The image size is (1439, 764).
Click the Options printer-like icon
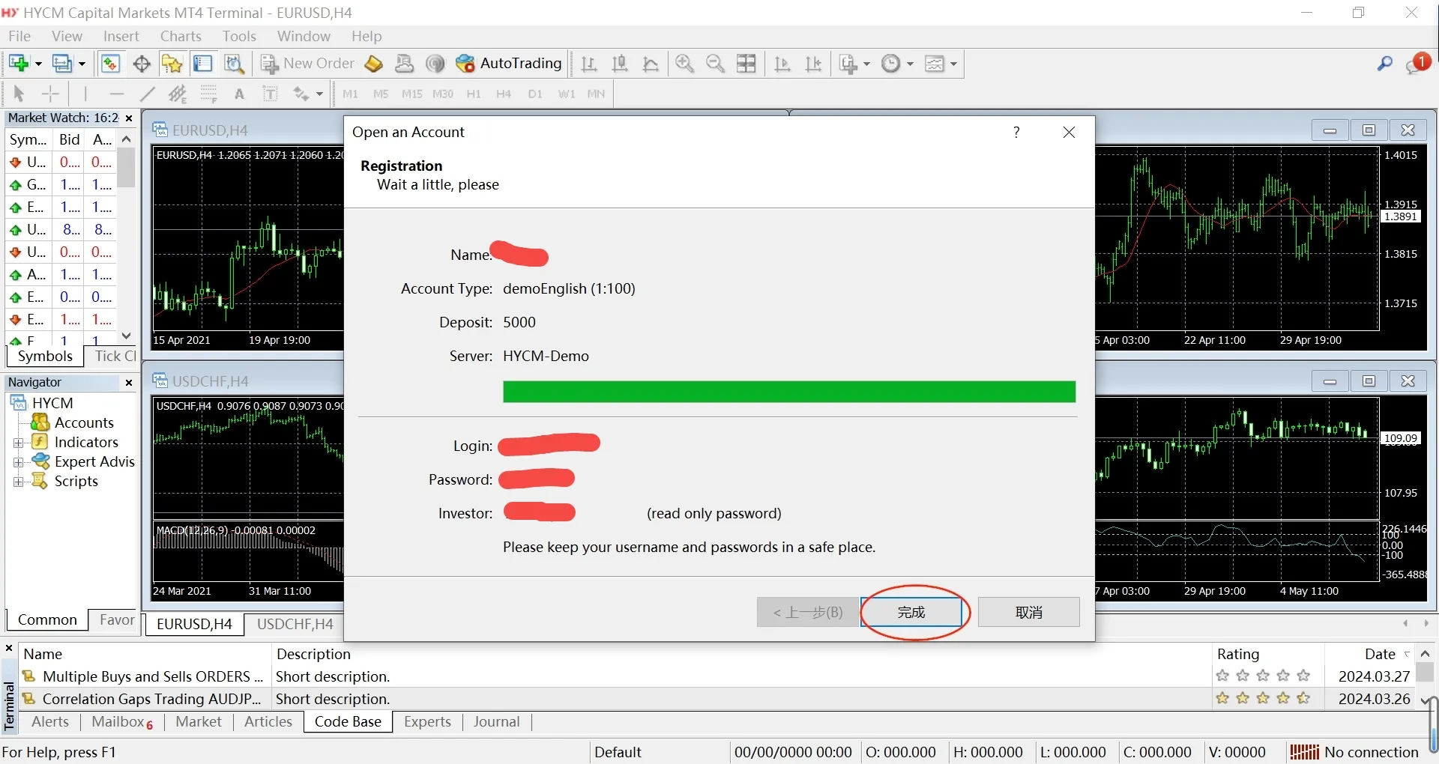coord(404,64)
